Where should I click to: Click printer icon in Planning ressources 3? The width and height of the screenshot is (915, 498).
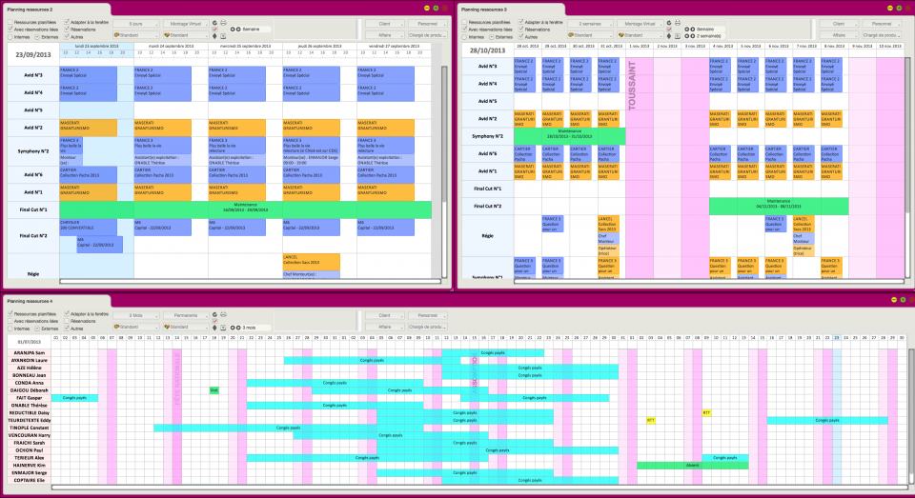[x=678, y=23]
